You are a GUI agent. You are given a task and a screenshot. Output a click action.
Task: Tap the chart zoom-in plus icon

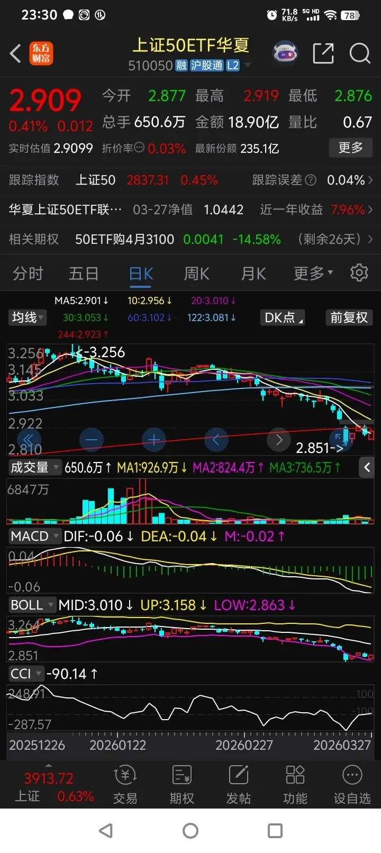coord(154,439)
